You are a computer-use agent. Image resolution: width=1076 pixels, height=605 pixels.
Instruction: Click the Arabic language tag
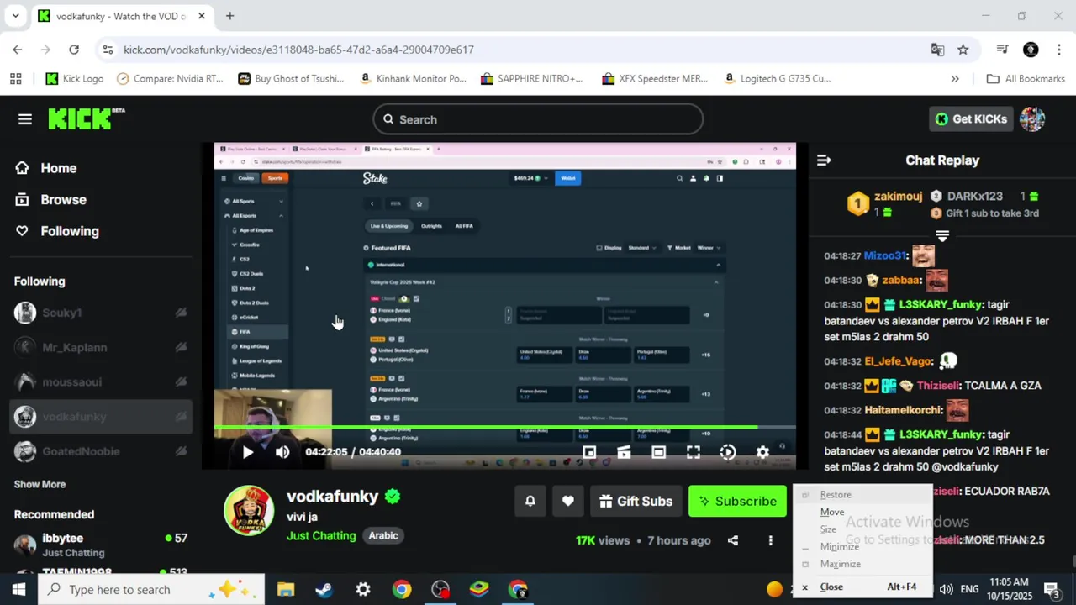(383, 535)
